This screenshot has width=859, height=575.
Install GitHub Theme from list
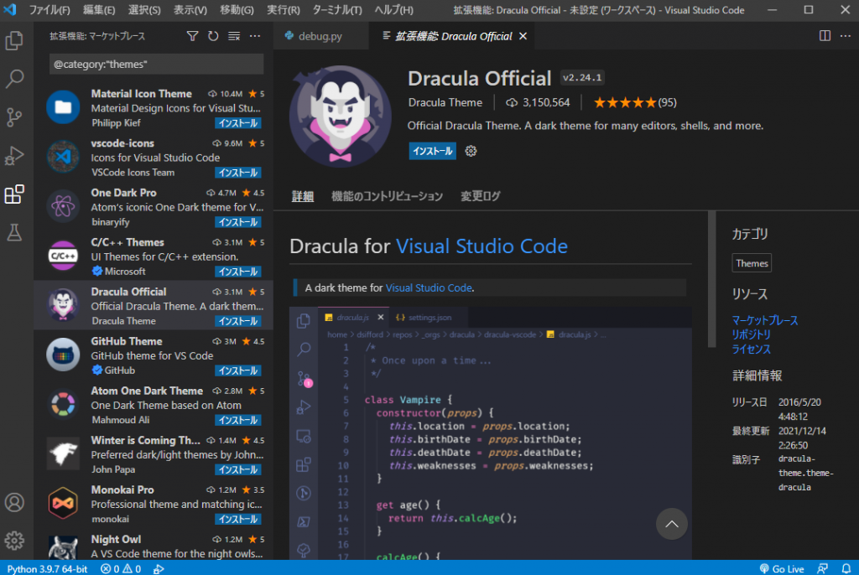[x=237, y=370]
